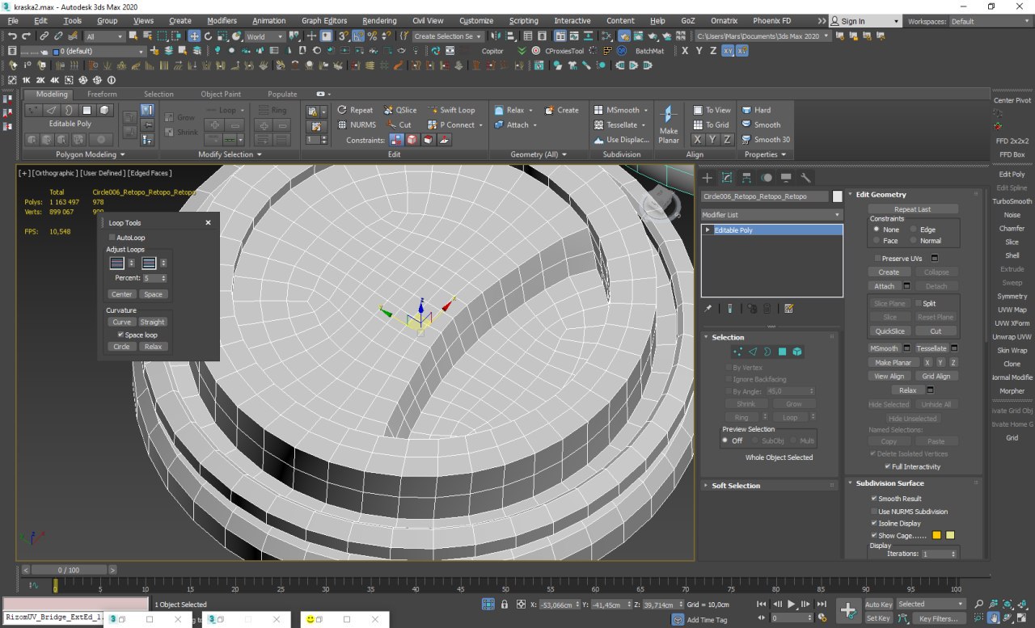Open the Modifiers menu
This screenshot has height=628, width=1035.
[222, 21]
